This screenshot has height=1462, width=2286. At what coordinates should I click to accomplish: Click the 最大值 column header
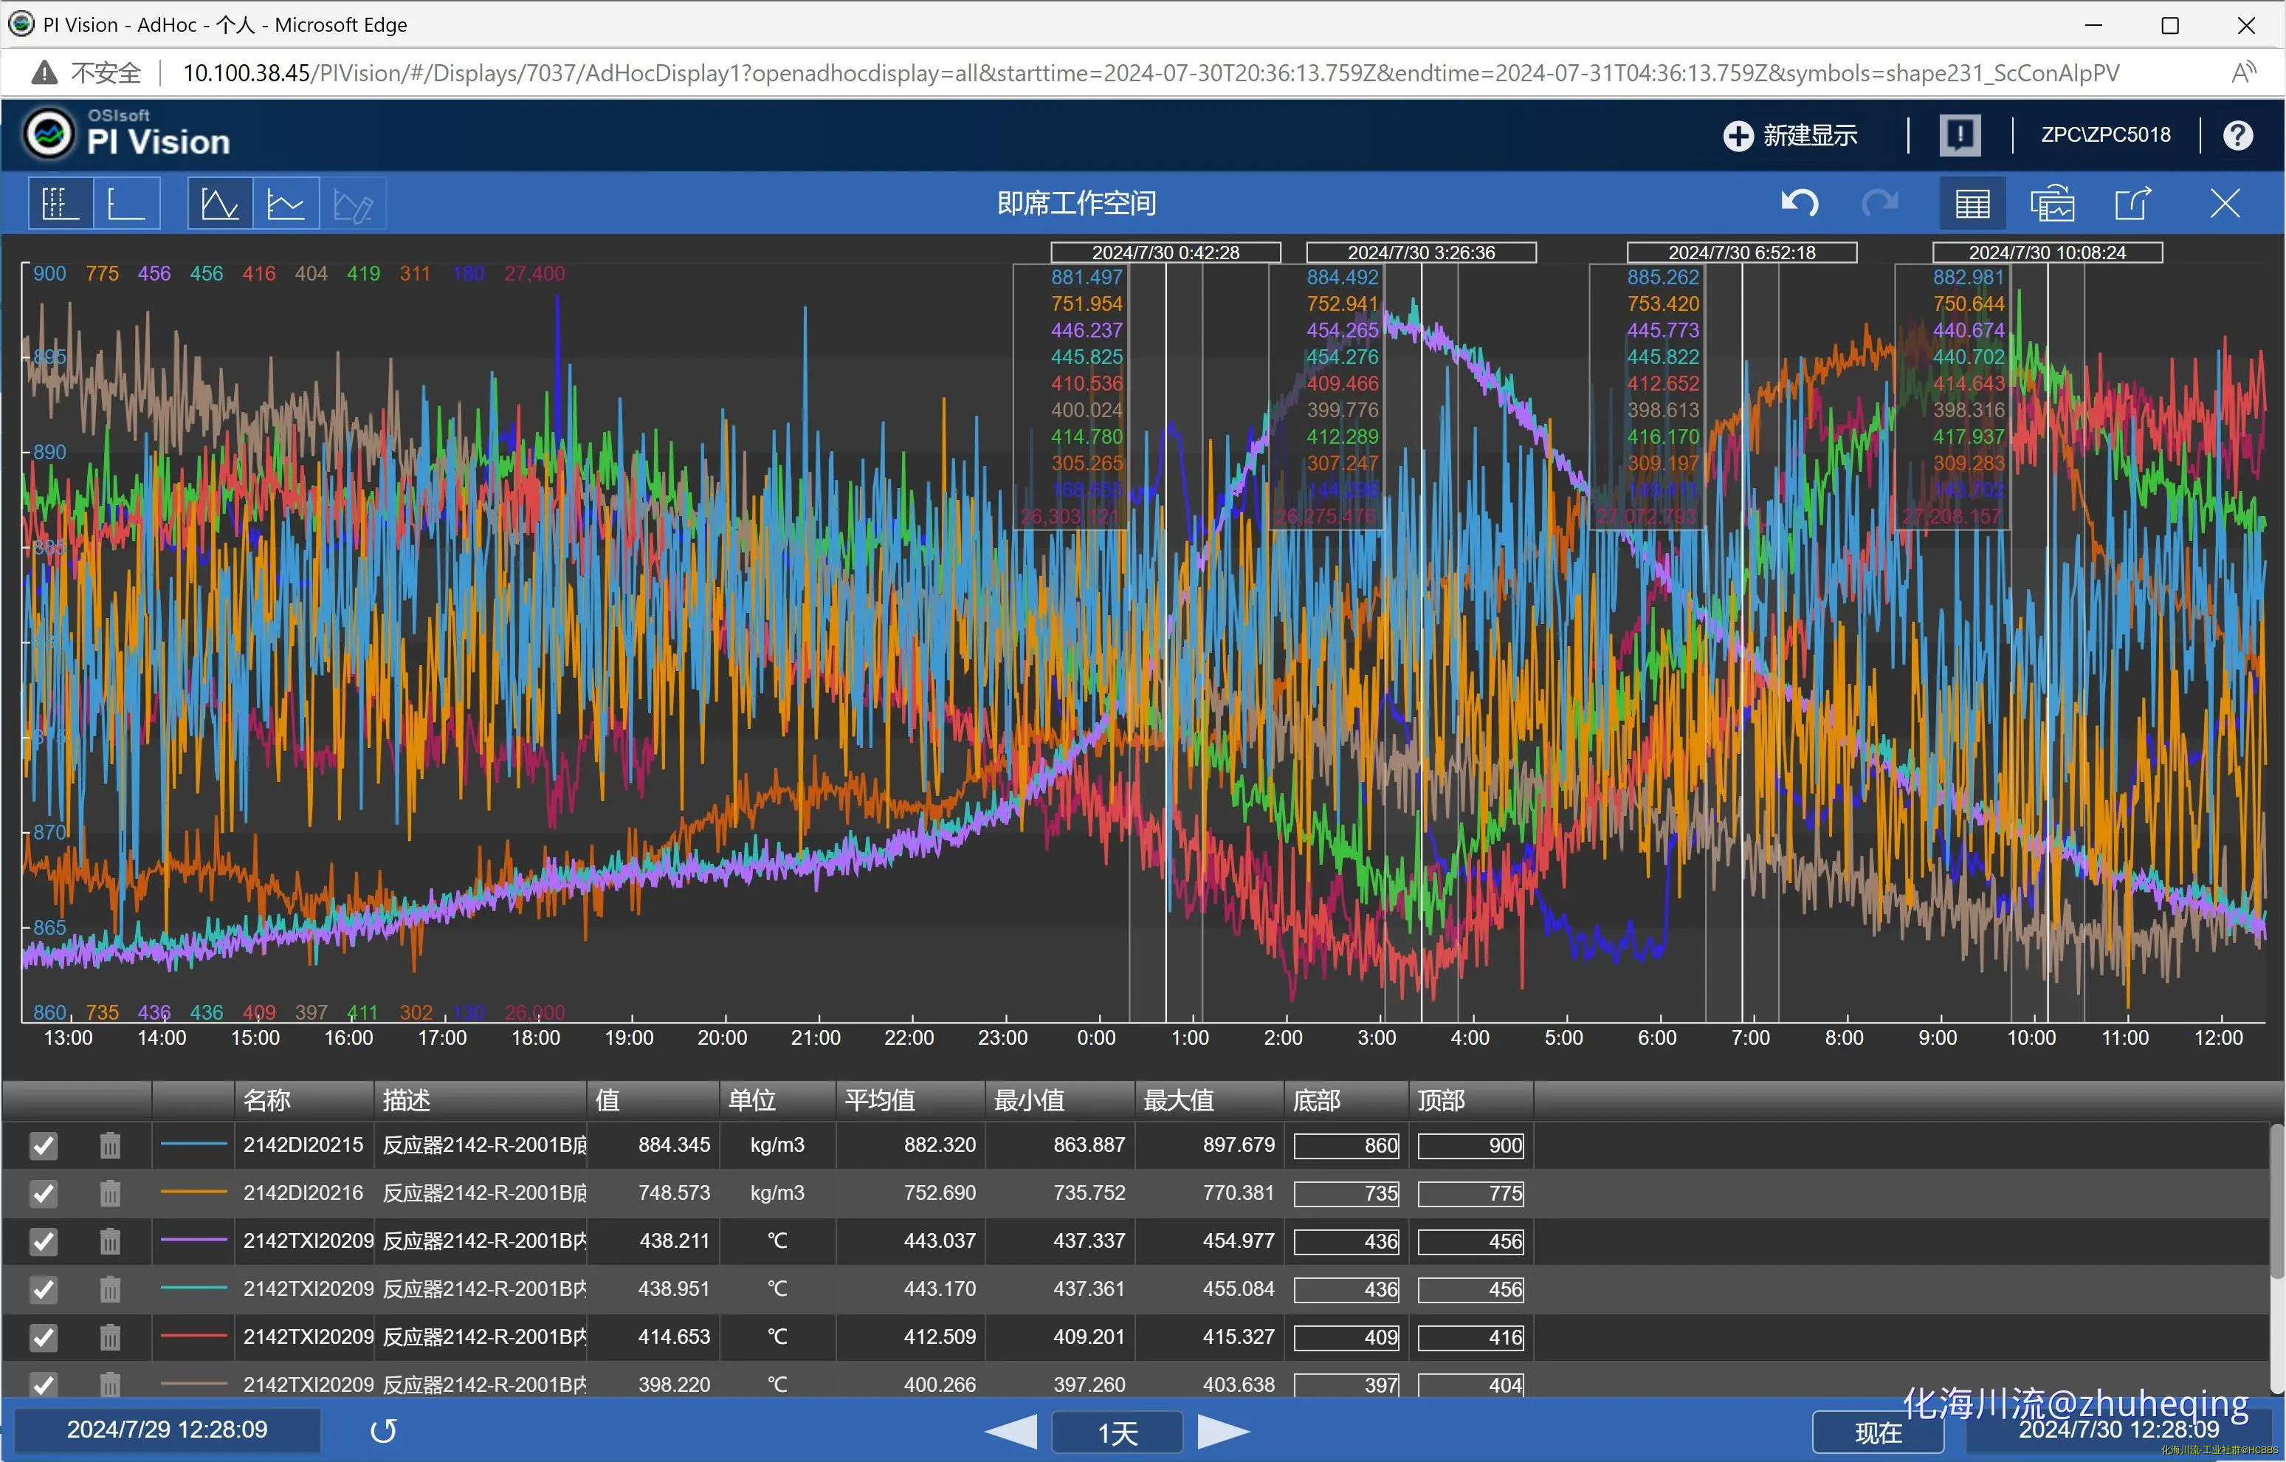pyautogui.click(x=1210, y=1100)
